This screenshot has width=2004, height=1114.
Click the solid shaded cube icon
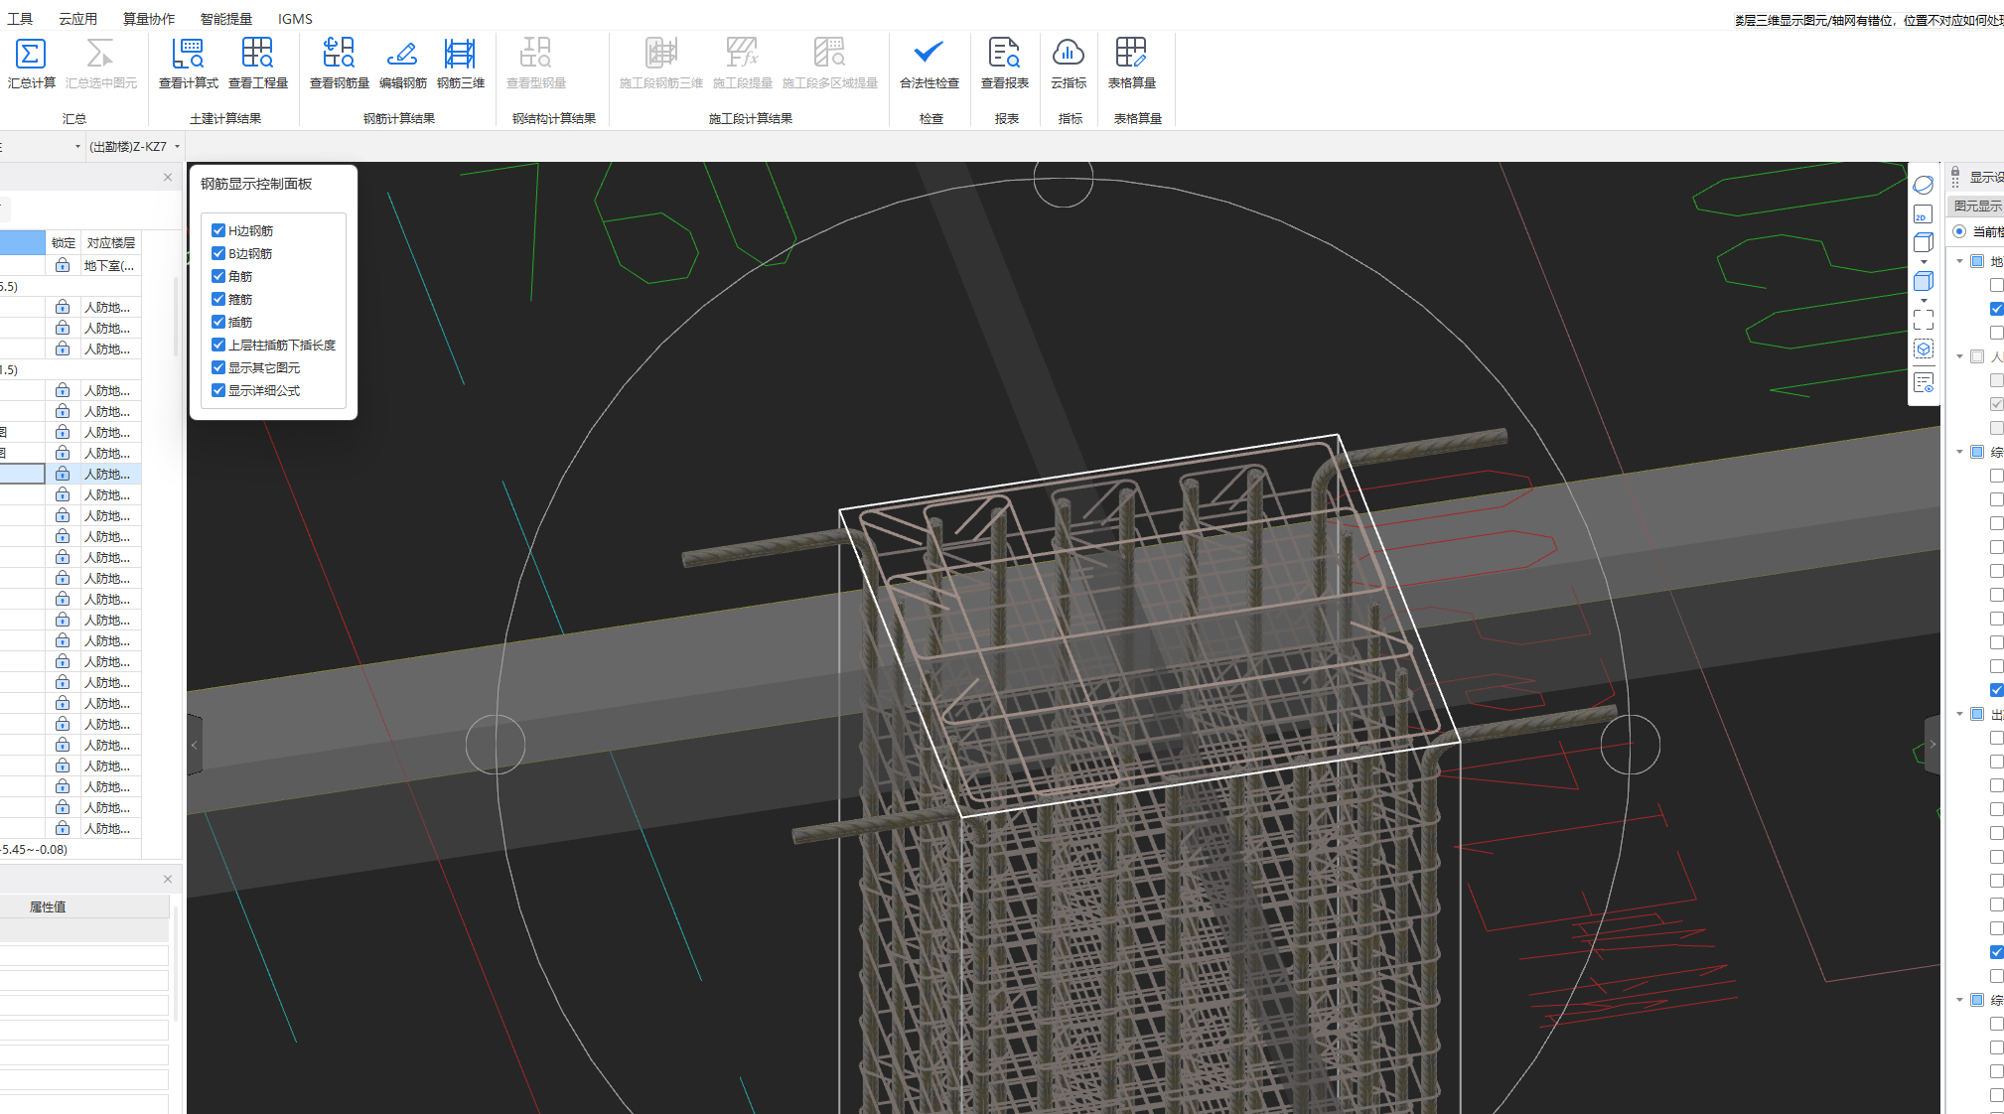(1923, 281)
